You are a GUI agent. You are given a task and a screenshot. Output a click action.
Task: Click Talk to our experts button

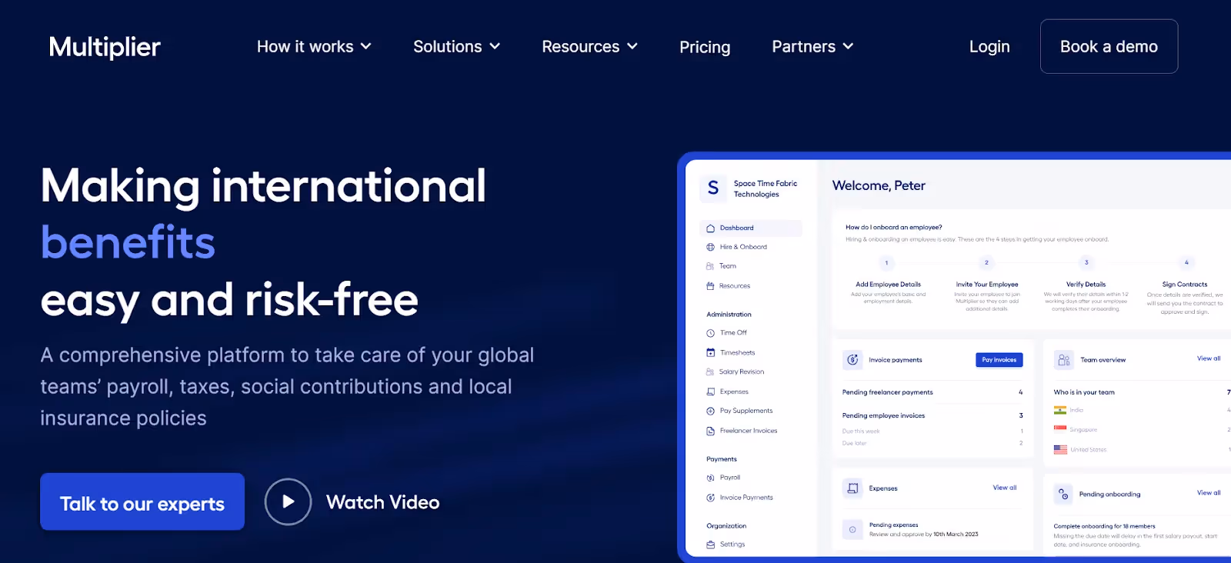click(x=142, y=501)
